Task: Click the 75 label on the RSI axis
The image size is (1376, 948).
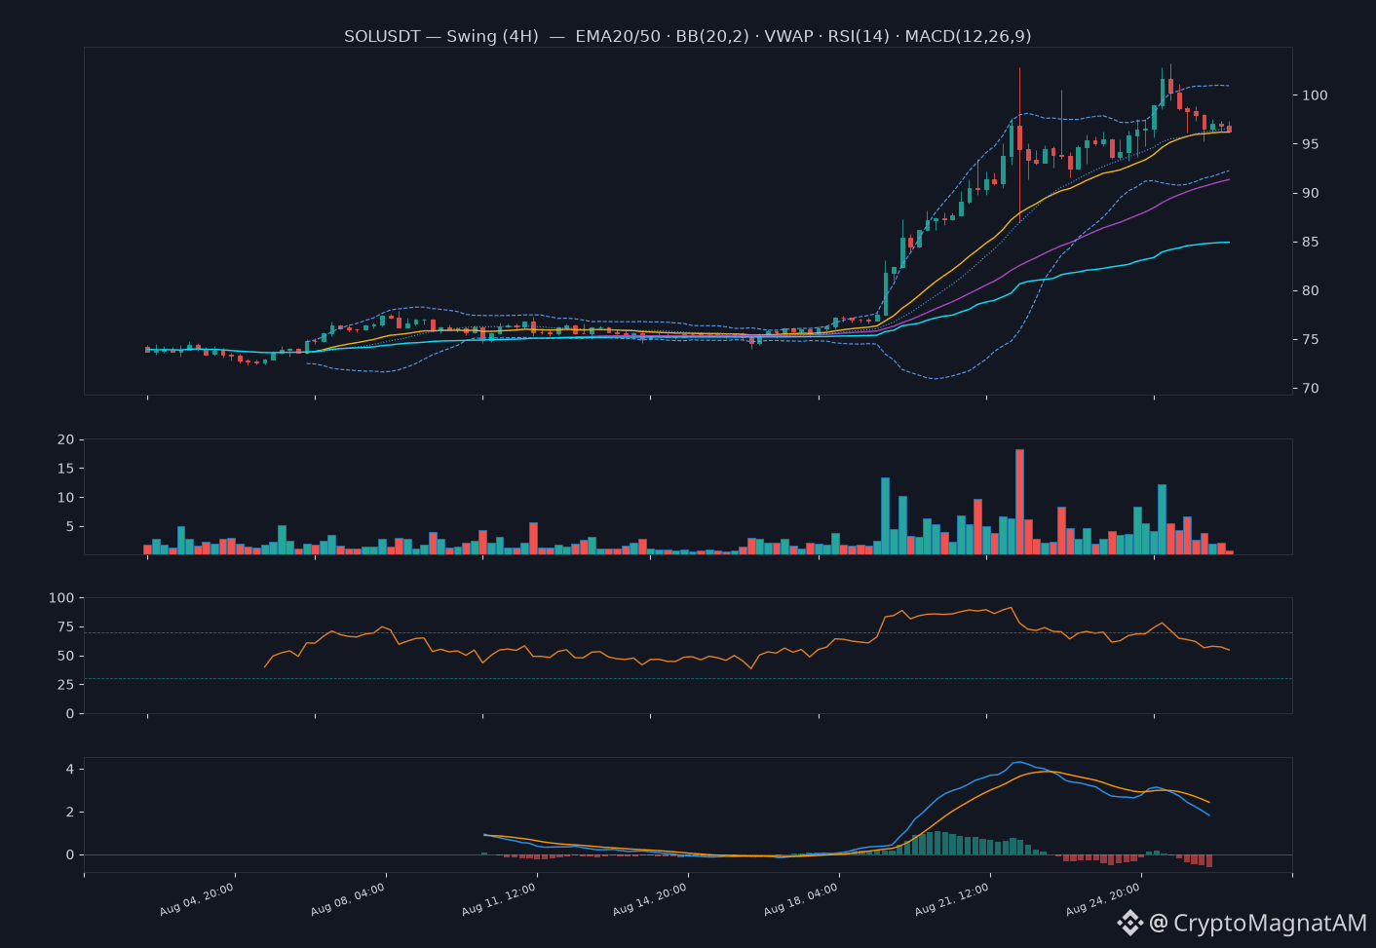Action: coord(65,626)
